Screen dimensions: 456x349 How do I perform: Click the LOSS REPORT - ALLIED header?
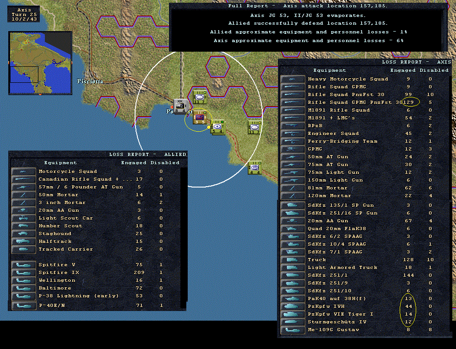pyautogui.click(x=147, y=154)
